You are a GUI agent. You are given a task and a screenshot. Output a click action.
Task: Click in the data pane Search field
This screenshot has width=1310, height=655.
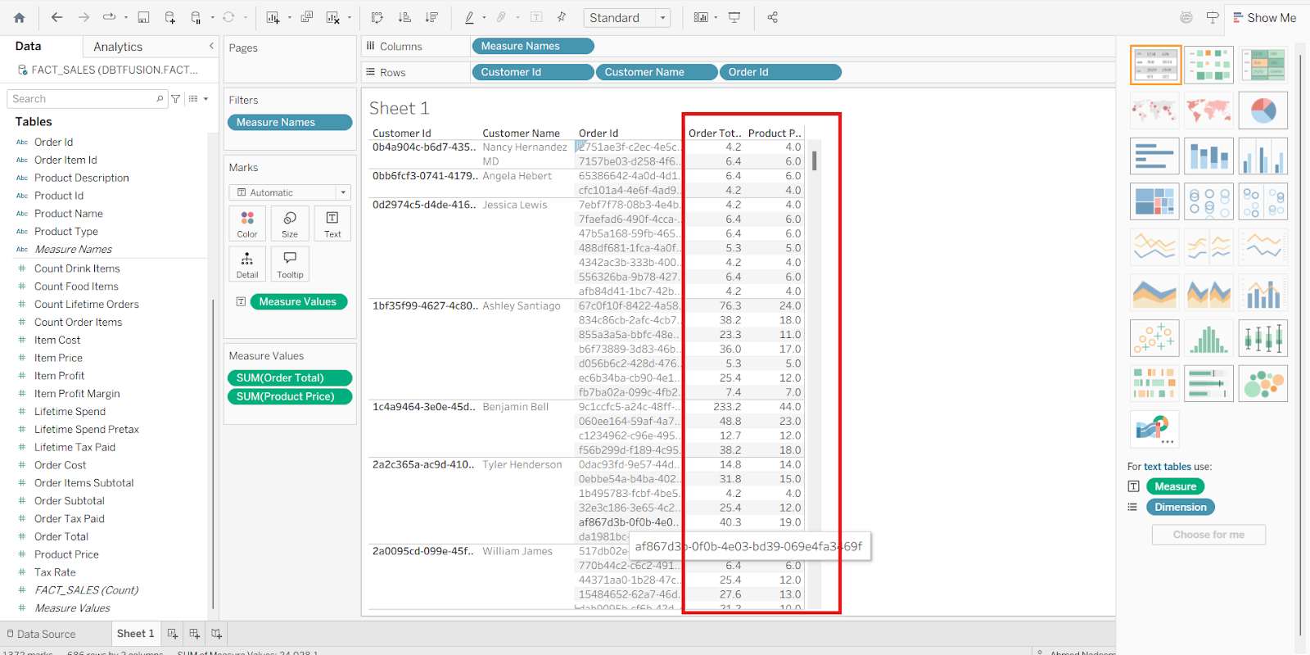click(x=82, y=99)
